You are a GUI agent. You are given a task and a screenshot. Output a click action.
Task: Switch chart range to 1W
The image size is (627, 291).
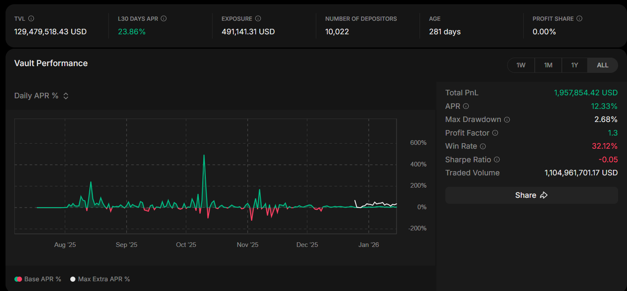click(x=521, y=65)
